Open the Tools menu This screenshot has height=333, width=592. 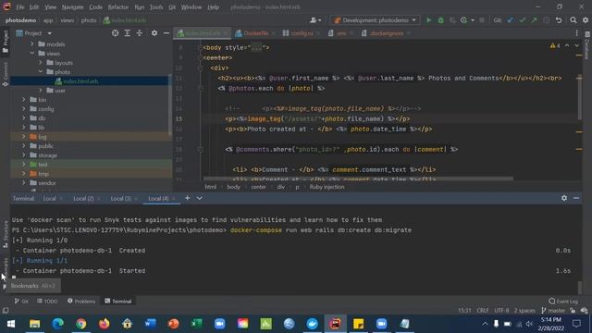pos(156,7)
